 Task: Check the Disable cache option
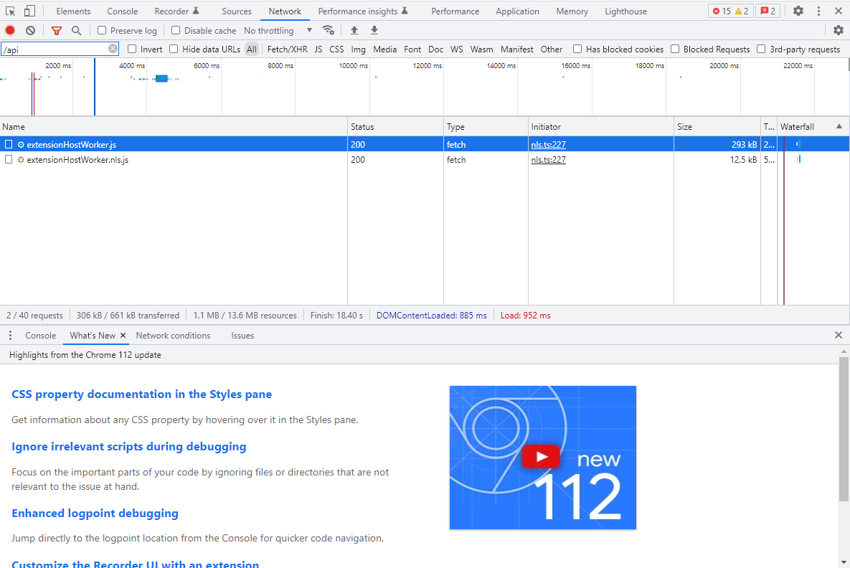pyautogui.click(x=176, y=30)
